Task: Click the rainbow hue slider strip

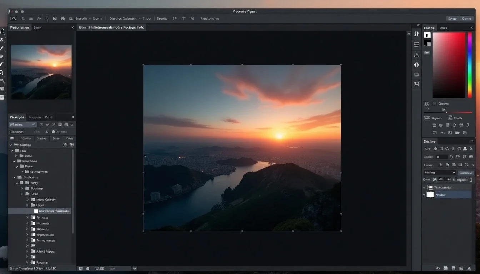Action: [470, 65]
